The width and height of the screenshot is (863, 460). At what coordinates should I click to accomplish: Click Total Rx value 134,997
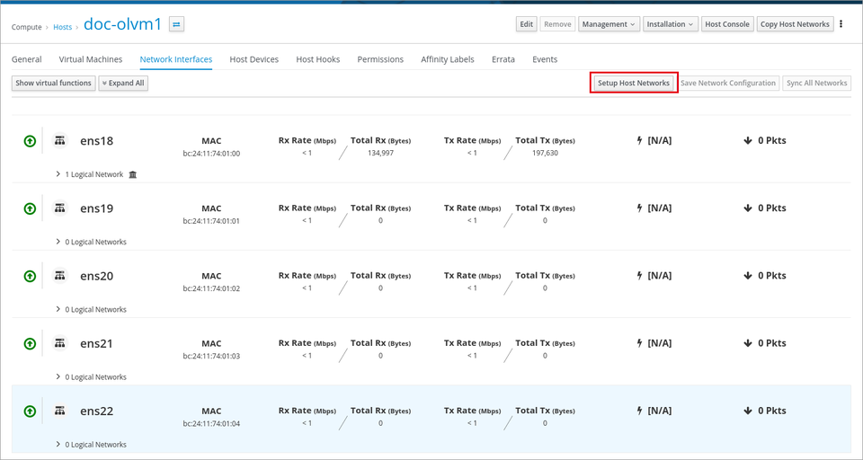pos(381,153)
